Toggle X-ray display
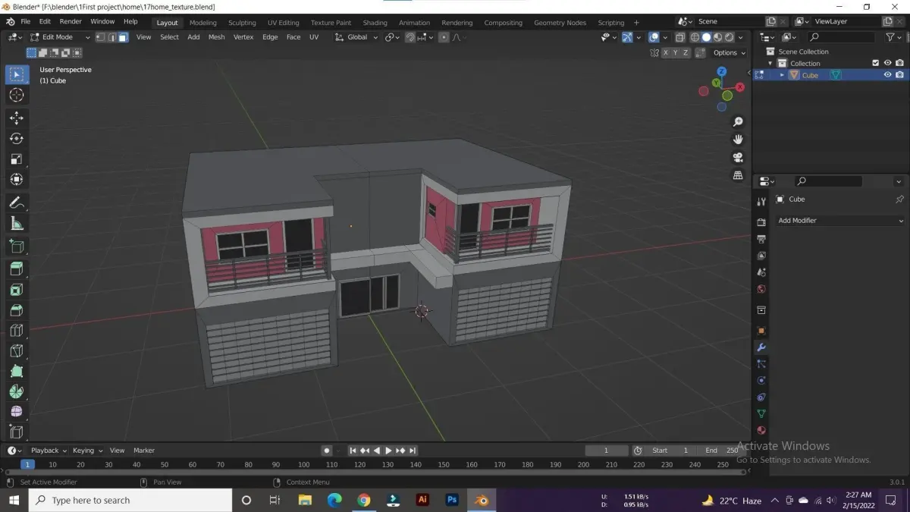The width and height of the screenshot is (910, 512). [679, 37]
